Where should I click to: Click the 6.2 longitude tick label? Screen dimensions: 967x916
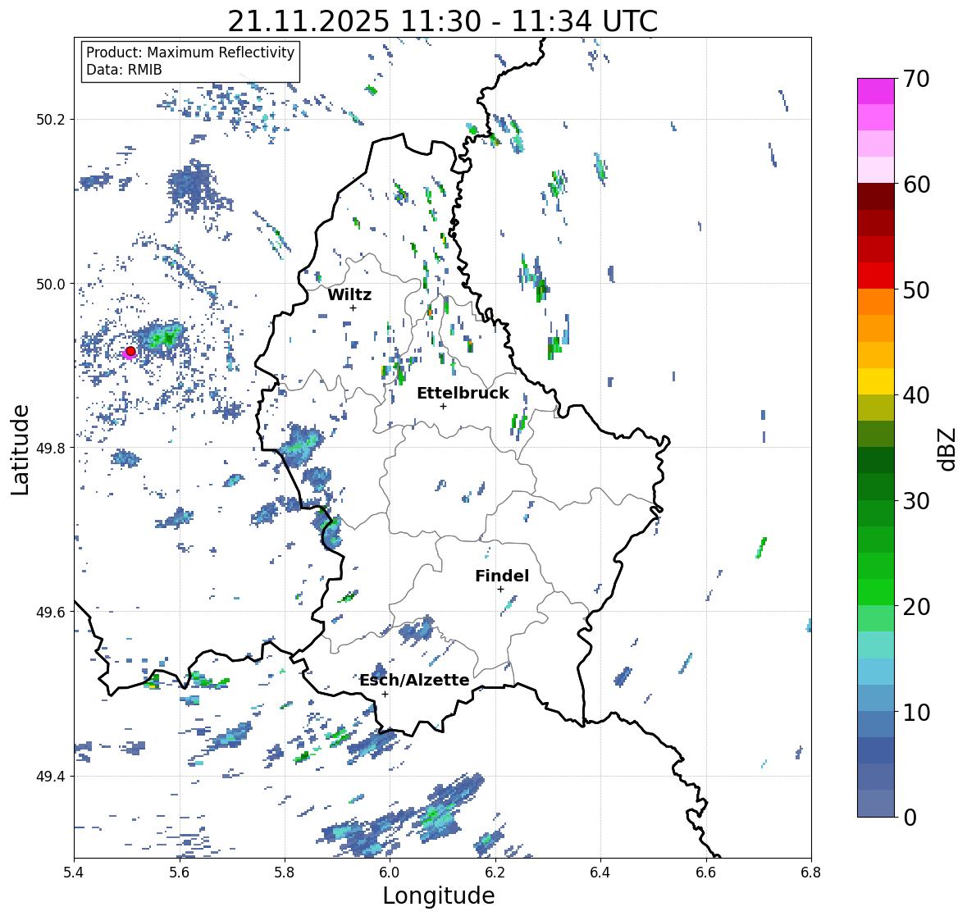[x=495, y=873]
